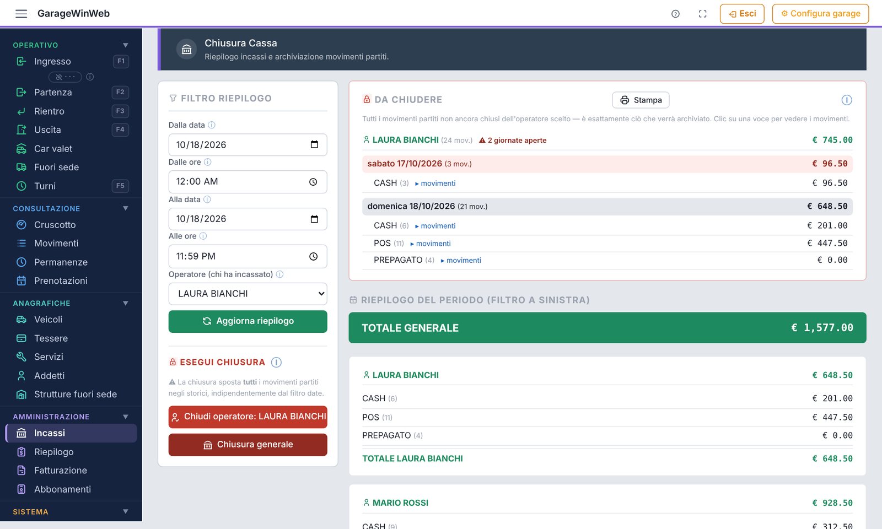
Task: Click info icon beside Dalla data label
Action: (212, 125)
